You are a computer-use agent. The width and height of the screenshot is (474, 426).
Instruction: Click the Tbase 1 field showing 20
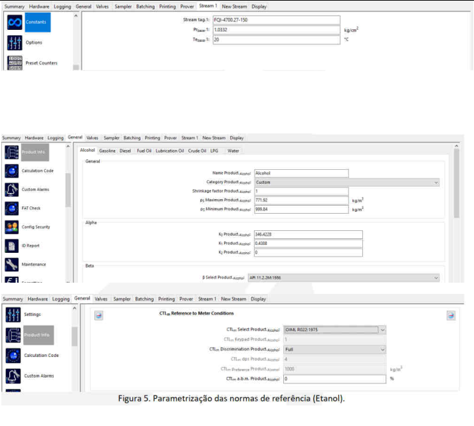(x=277, y=40)
